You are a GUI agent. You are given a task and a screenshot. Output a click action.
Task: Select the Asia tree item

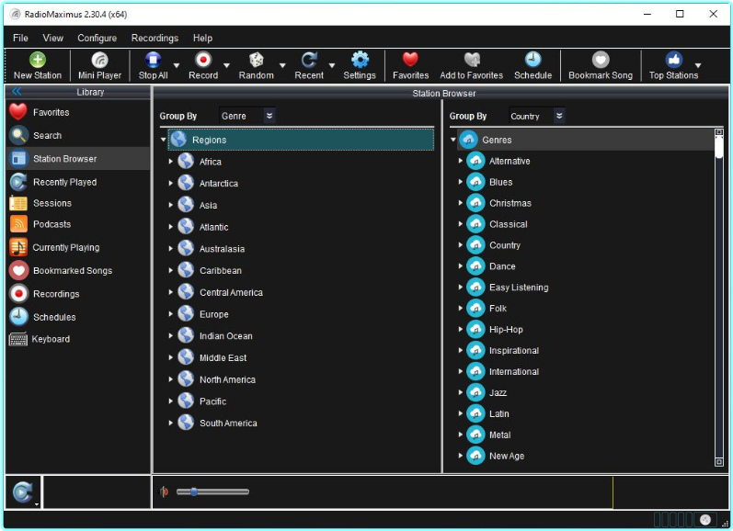(208, 205)
